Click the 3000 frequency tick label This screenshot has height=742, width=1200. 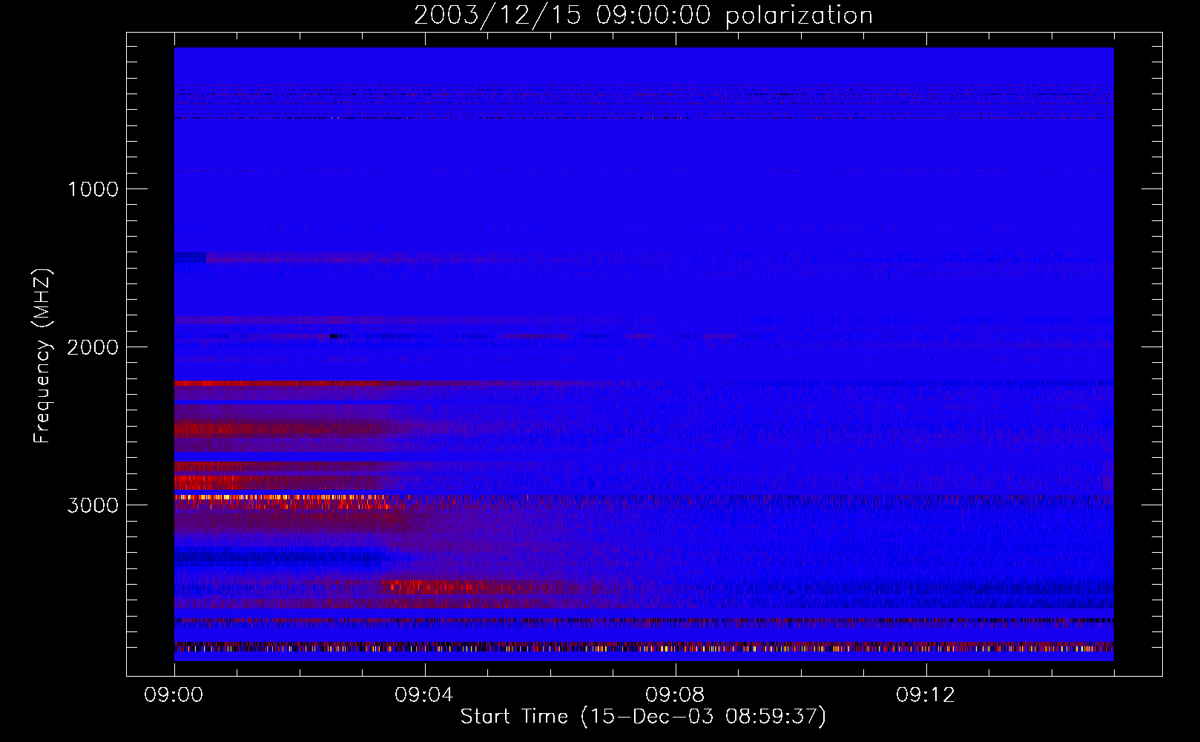pyautogui.click(x=93, y=505)
